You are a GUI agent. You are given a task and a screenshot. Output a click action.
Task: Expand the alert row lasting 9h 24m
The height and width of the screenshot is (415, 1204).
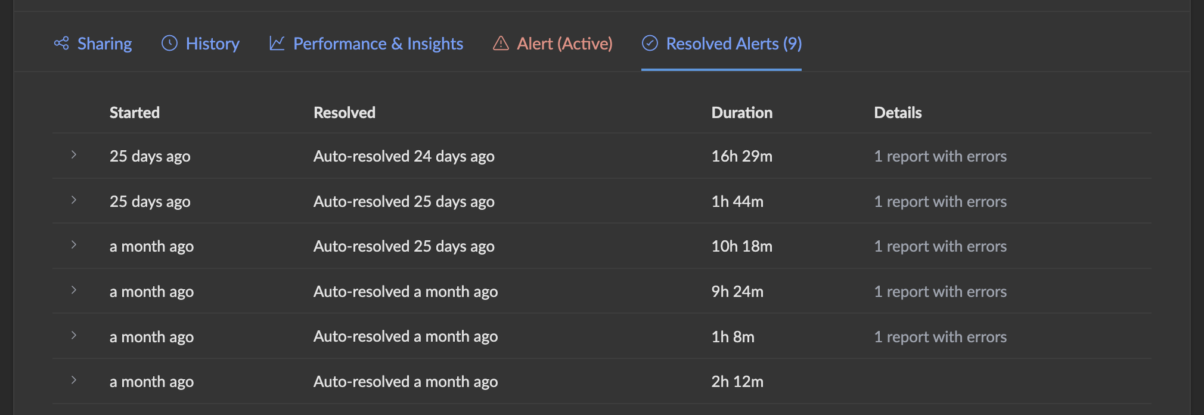tap(74, 290)
